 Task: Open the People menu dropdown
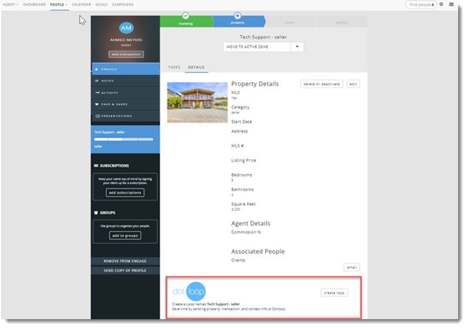click(59, 5)
